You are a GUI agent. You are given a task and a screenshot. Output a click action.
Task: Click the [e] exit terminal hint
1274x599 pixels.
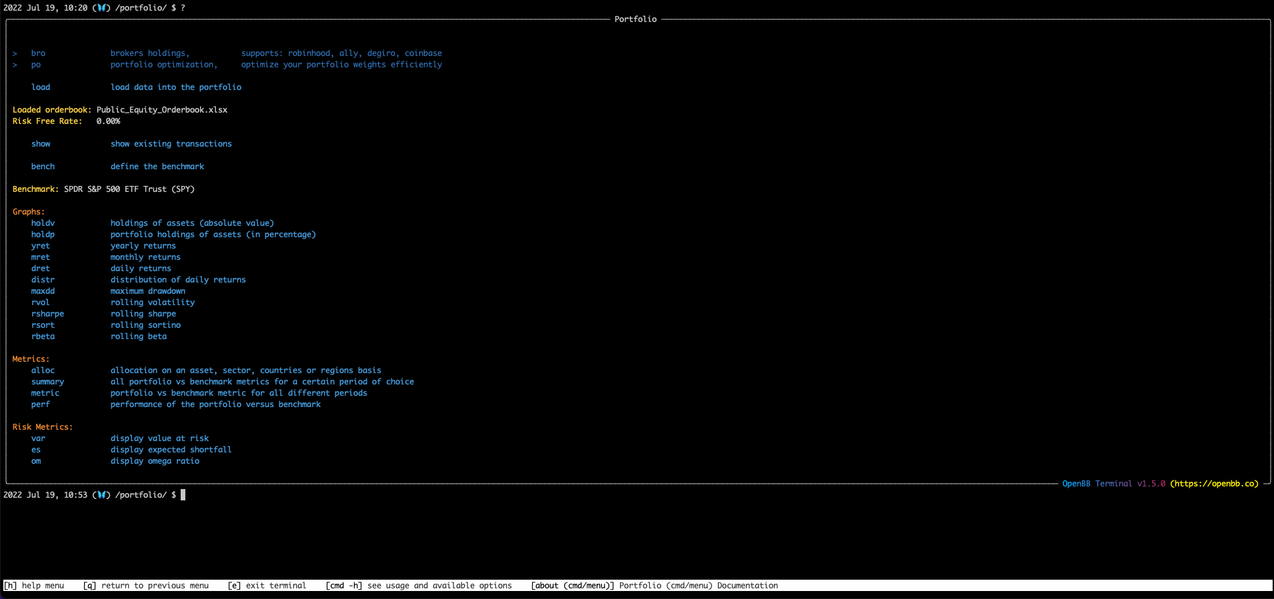267,586
